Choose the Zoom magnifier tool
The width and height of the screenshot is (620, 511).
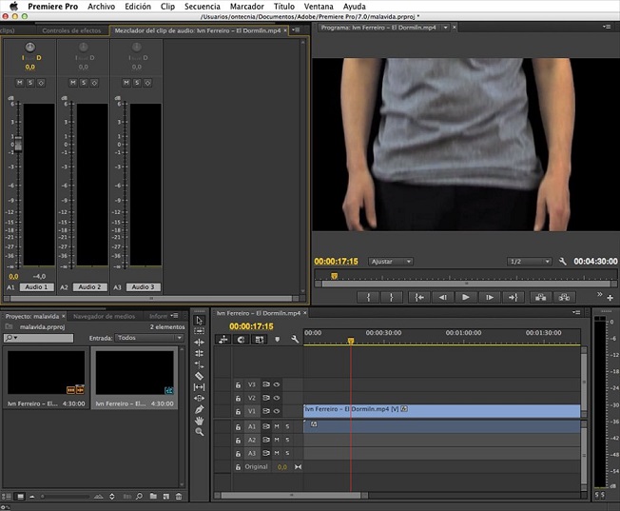(x=199, y=432)
